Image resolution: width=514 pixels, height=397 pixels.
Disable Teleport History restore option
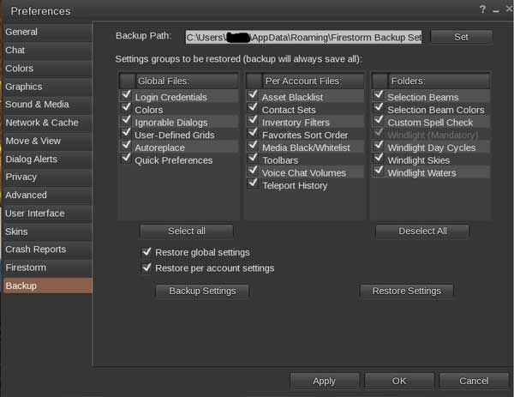tap(253, 184)
